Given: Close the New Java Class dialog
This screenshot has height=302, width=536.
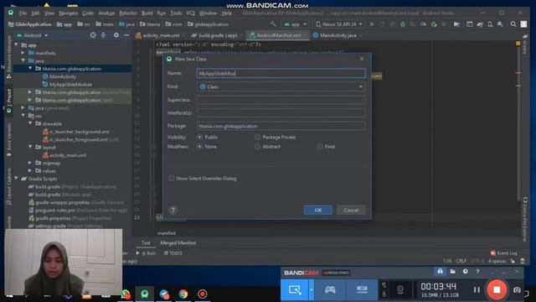Looking at the screenshot, I should (362, 59).
